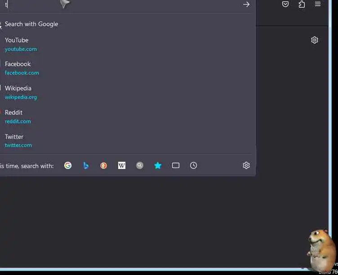
Task: Click the wikipedia.org URL text
Action: pos(21,97)
